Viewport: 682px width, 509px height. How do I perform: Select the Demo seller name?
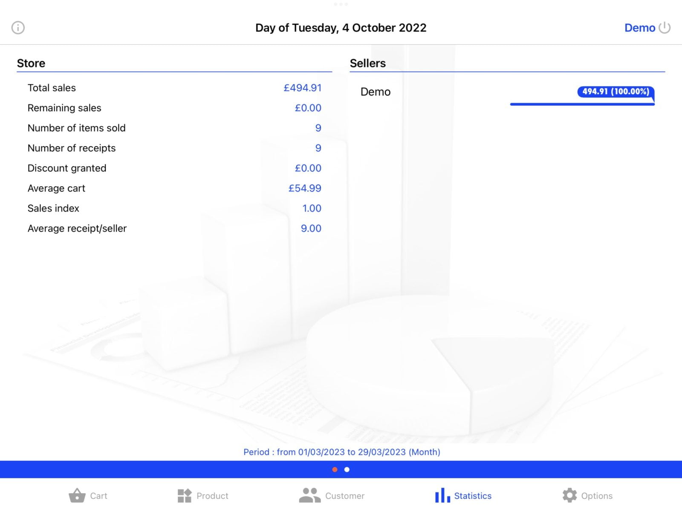point(375,92)
